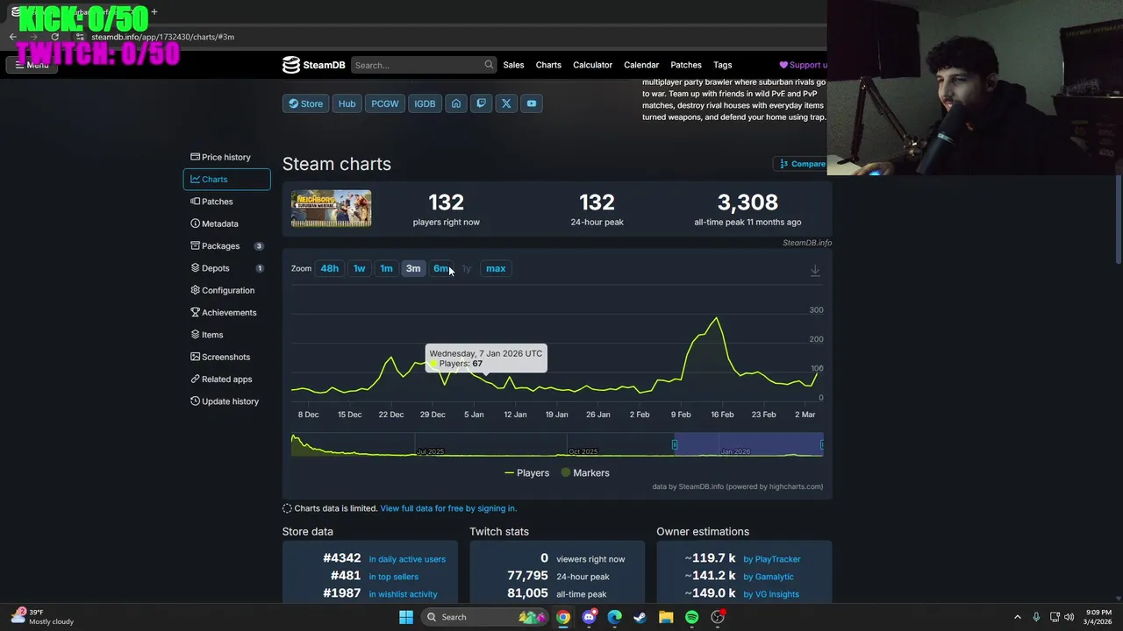
Task: Select Charts in the sidebar
Action: [226, 179]
